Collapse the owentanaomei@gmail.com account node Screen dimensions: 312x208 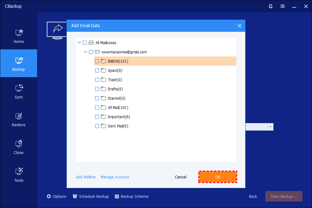pos(86,52)
